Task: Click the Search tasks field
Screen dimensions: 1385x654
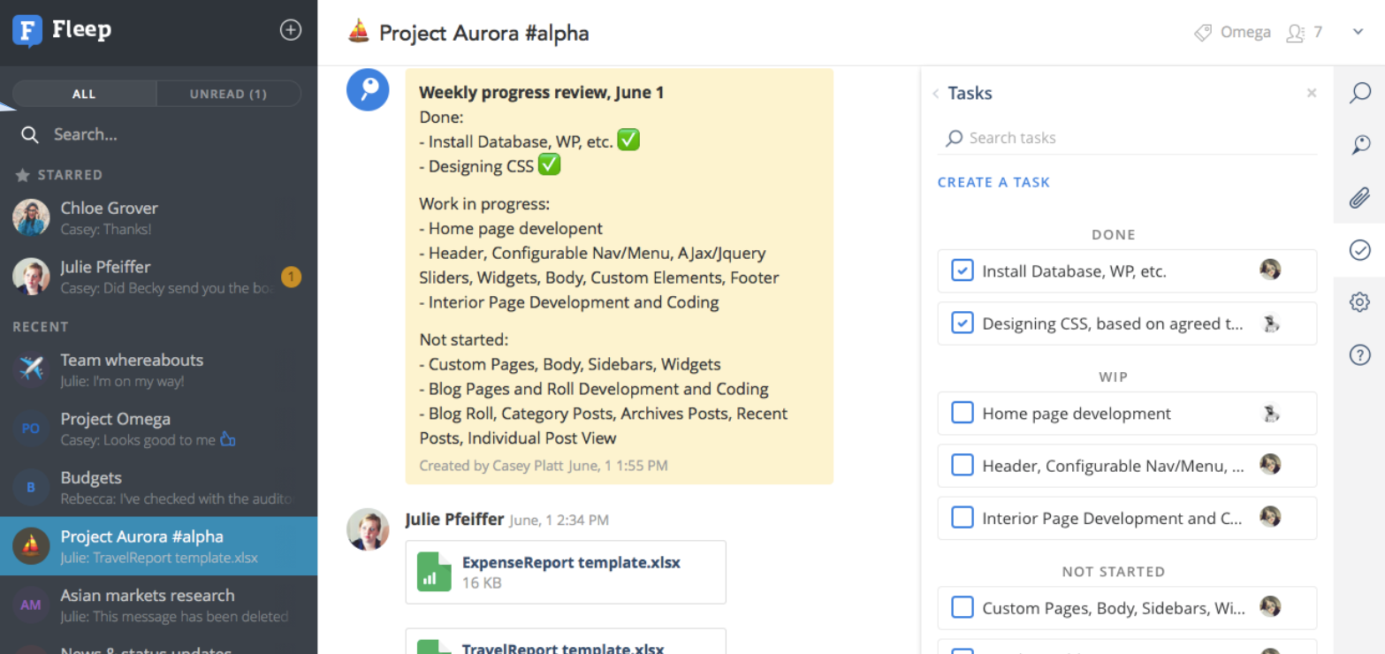Action: pos(1127,138)
